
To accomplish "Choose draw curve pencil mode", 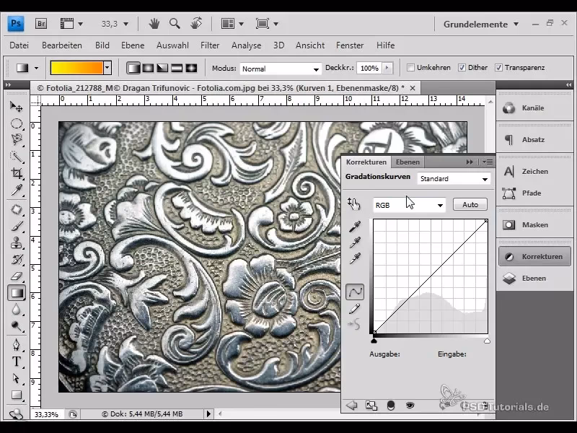I will tap(355, 309).
